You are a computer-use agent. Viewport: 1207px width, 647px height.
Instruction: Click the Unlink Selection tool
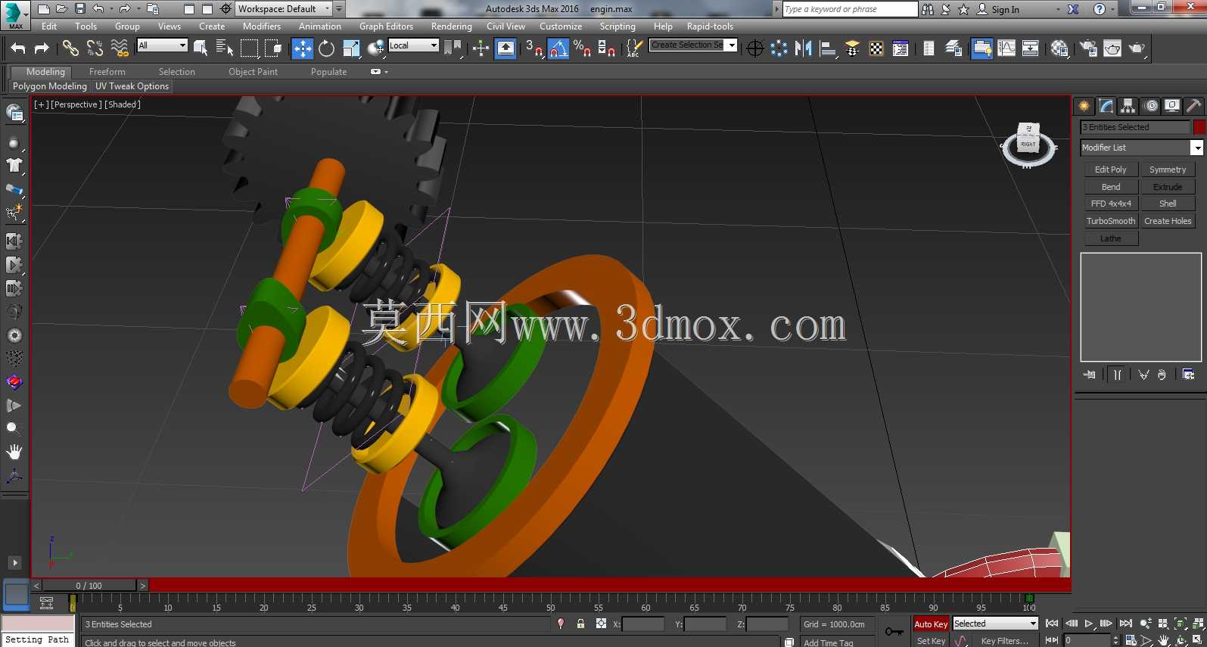point(95,48)
